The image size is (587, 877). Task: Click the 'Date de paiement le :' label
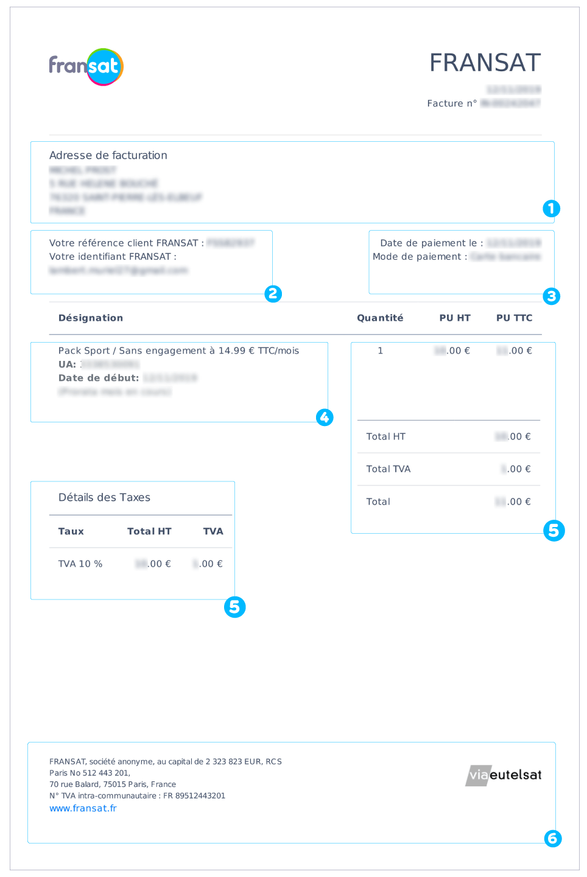[x=432, y=243]
